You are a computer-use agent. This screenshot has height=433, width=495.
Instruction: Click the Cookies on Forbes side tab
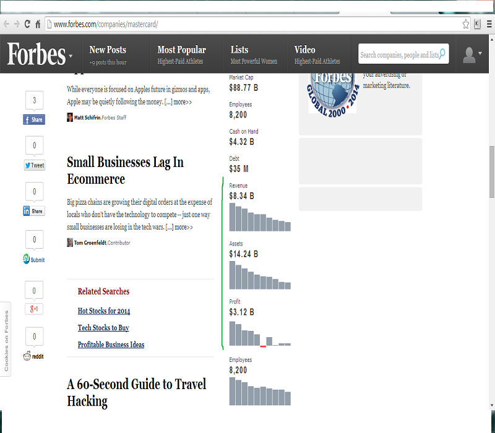click(6, 339)
